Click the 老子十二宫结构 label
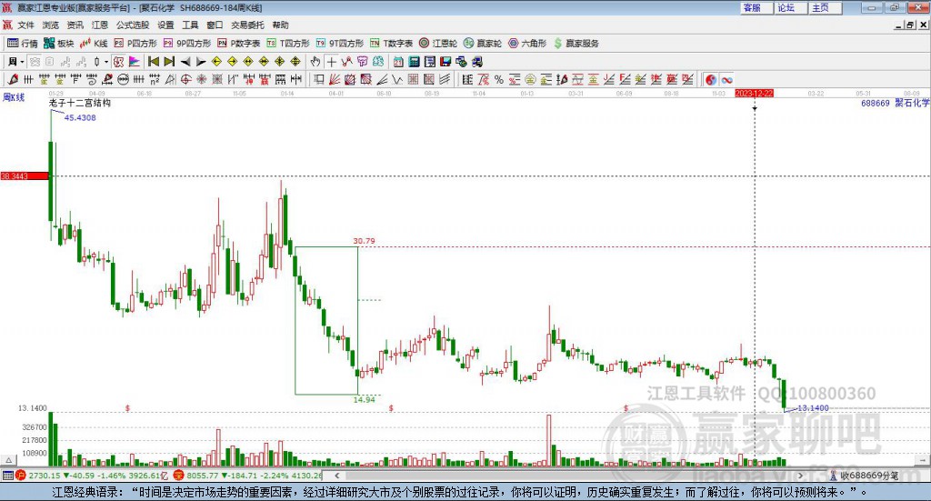The height and width of the screenshot is (501, 931). 80,103
